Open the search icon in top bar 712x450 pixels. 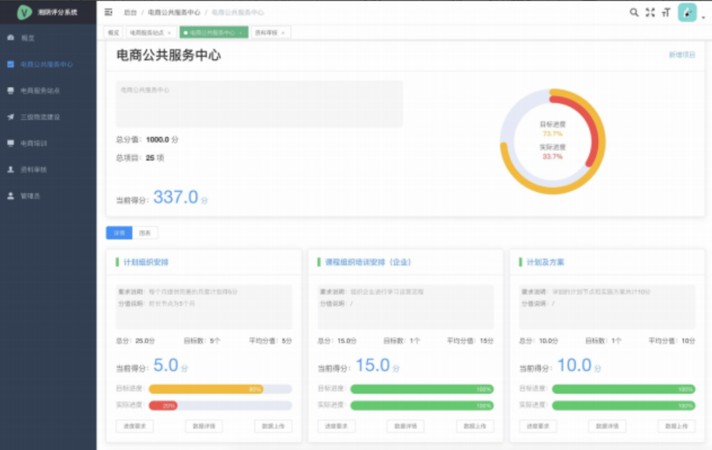pos(634,13)
